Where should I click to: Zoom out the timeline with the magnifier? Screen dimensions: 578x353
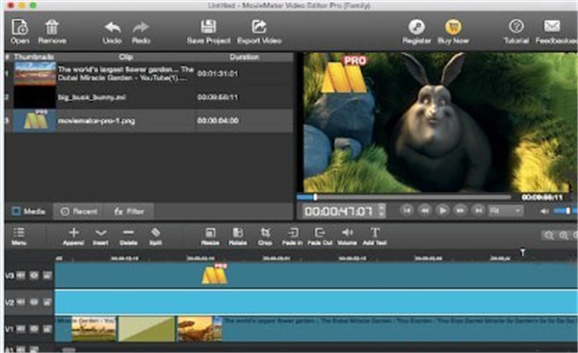click(x=548, y=236)
